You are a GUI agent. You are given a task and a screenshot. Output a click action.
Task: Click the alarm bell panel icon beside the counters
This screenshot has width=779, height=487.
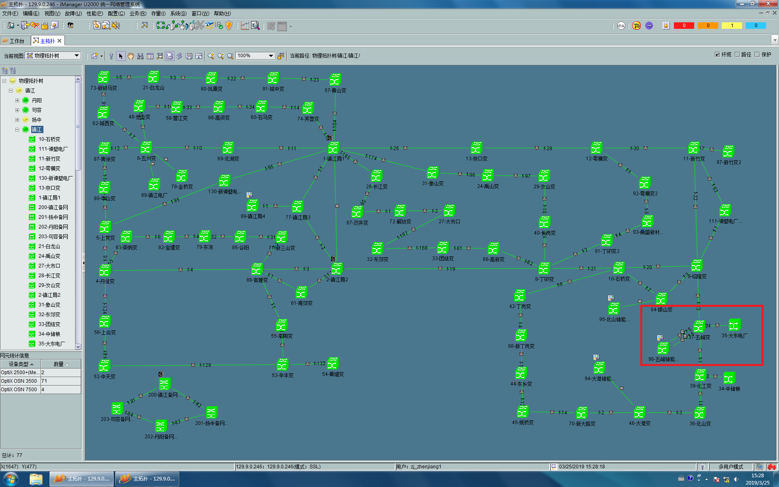point(666,26)
